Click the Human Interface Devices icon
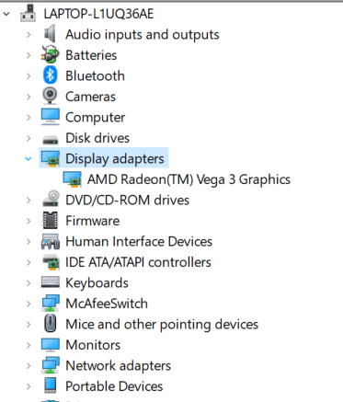Screen dimensions: 343x402 pyautogui.click(x=51, y=241)
